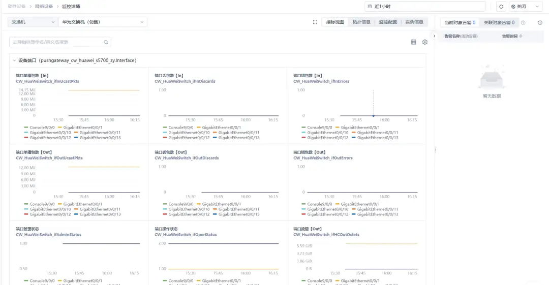Click the CW_HuaWeiSwitch_ifHCOutOctets metric name

coord(326,235)
